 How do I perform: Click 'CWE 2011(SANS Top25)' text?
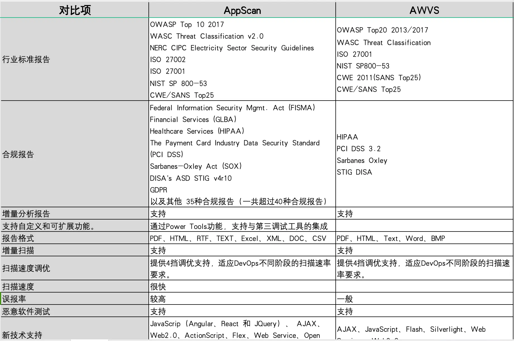(x=379, y=78)
